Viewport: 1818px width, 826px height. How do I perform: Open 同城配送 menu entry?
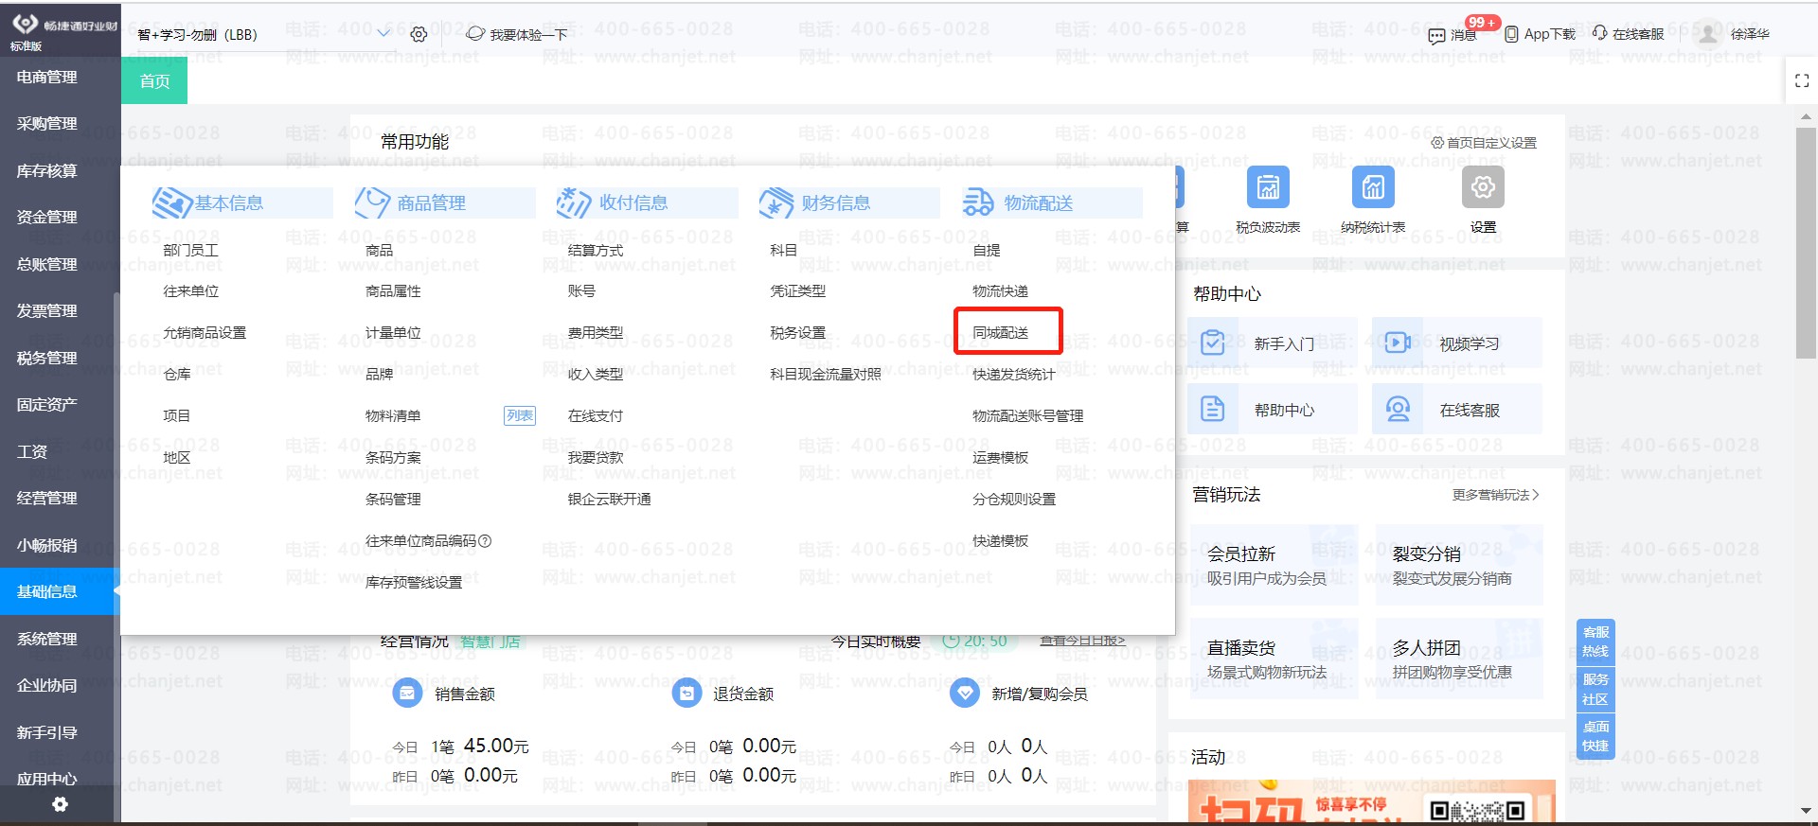1000,333
